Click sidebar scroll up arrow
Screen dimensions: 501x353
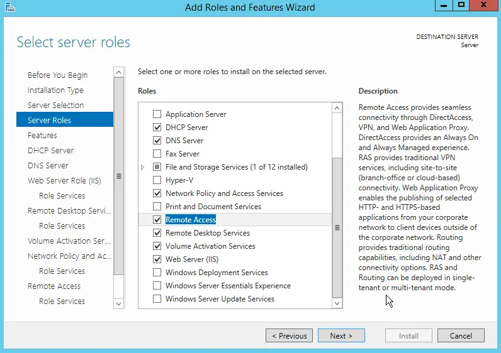[x=118, y=73]
